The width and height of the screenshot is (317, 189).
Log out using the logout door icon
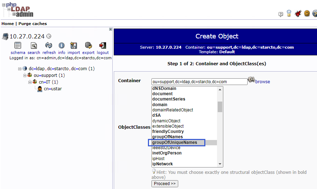point(102,45)
